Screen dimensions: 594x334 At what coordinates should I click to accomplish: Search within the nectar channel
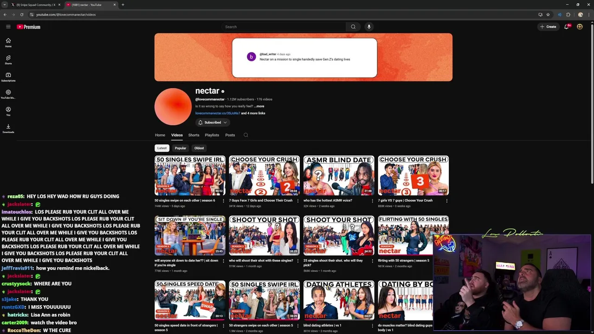tap(246, 135)
